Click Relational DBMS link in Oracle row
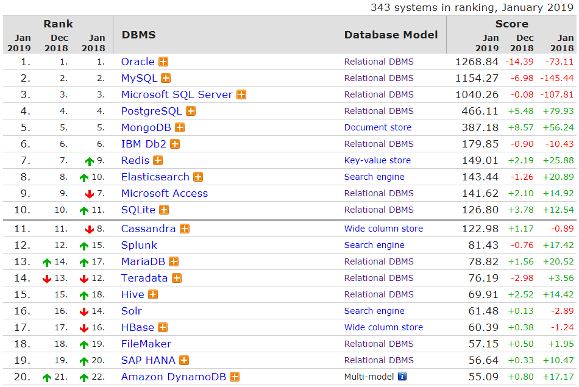 point(379,62)
